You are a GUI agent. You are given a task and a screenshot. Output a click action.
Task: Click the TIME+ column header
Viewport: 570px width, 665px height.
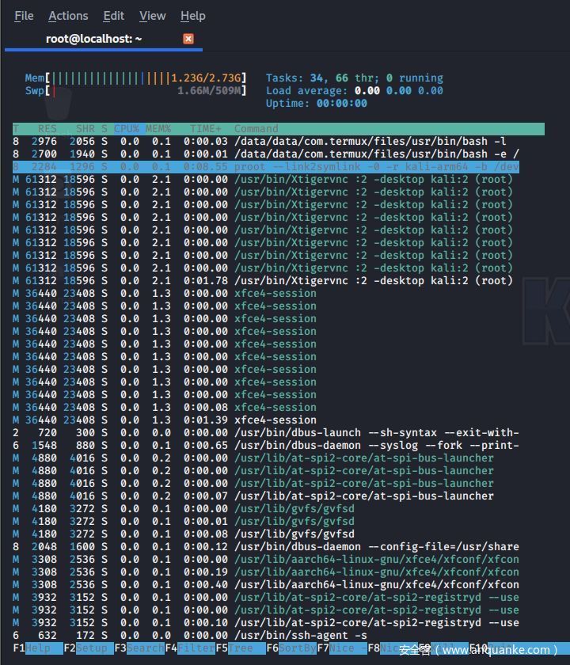click(205, 128)
